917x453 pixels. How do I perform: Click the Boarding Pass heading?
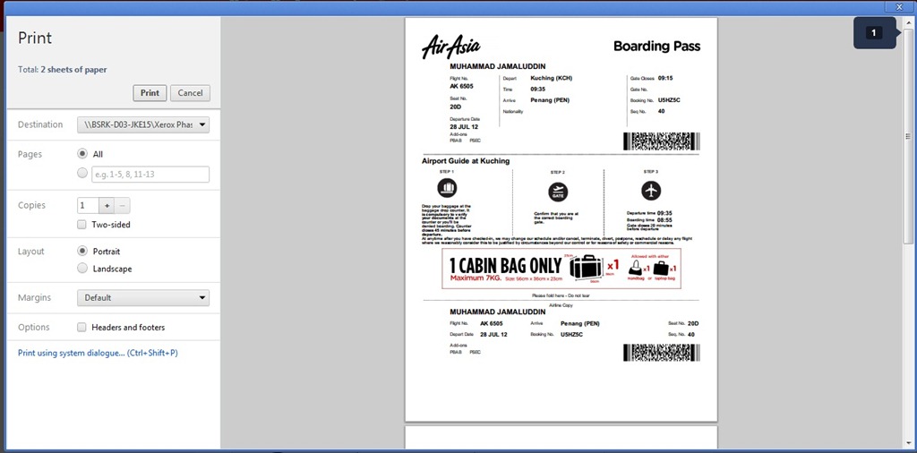click(x=656, y=47)
